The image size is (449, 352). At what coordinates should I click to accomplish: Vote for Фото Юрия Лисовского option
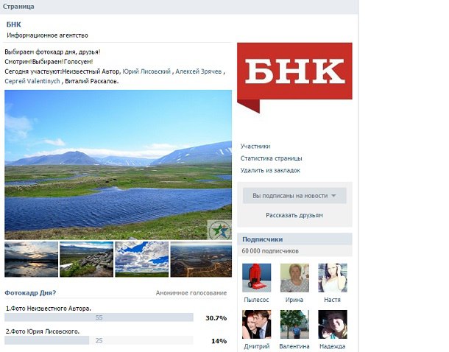tap(43, 331)
